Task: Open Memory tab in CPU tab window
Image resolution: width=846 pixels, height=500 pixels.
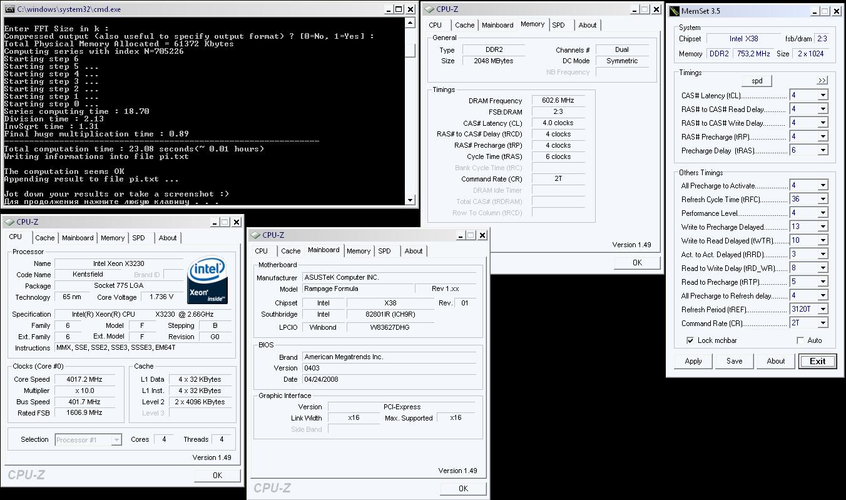Action: pyautogui.click(x=113, y=238)
